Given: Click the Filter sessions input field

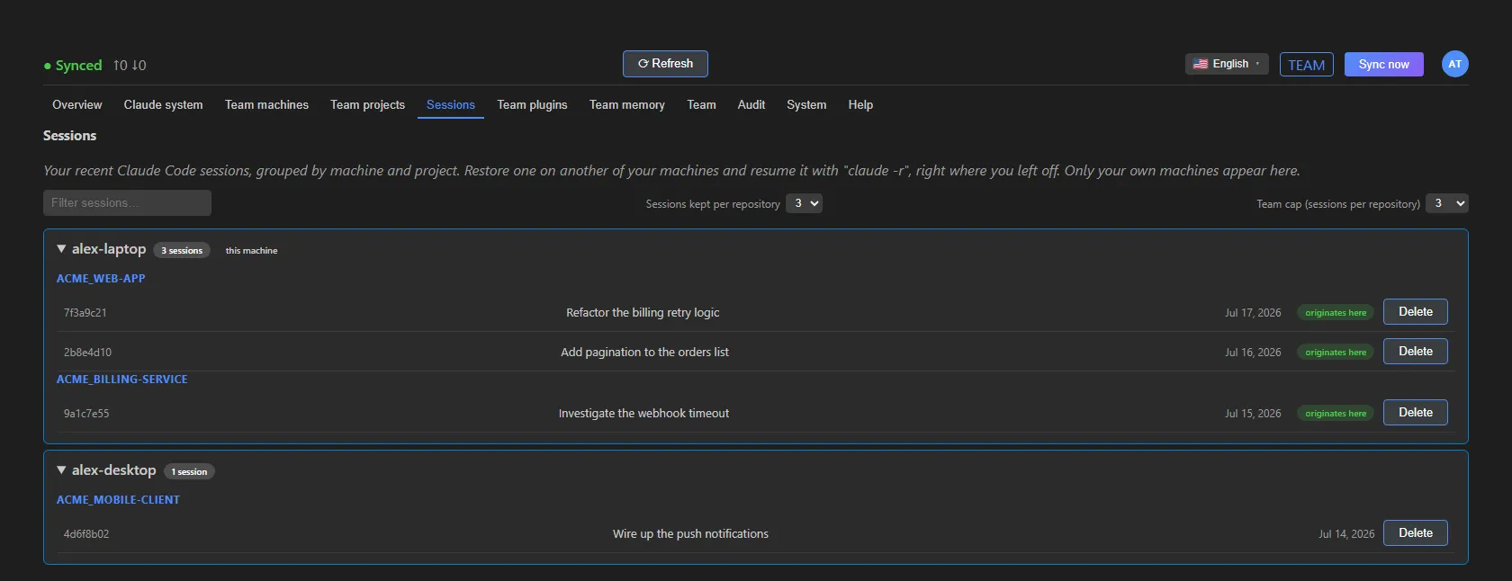Looking at the screenshot, I should pyautogui.click(x=127, y=203).
